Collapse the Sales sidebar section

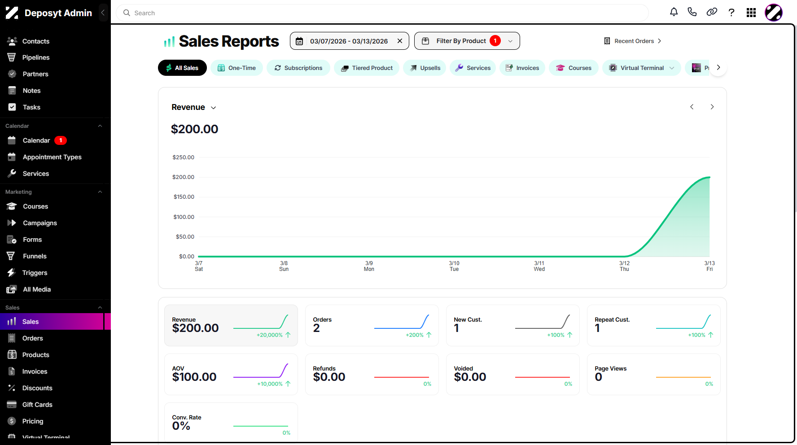pyautogui.click(x=100, y=308)
